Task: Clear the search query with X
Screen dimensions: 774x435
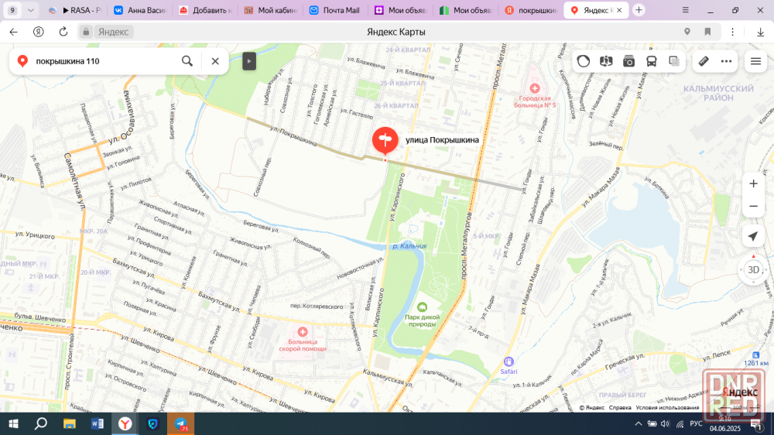Action: tap(215, 61)
